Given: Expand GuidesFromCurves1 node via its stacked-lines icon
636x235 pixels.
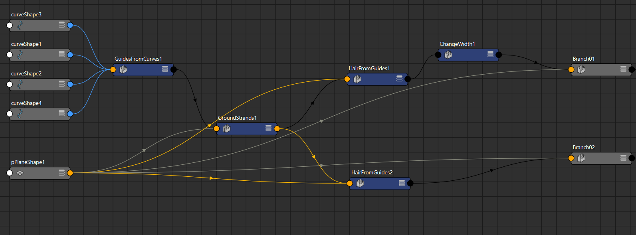Looking at the screenshot, I should pyautogui.click(x=165, y=69).
